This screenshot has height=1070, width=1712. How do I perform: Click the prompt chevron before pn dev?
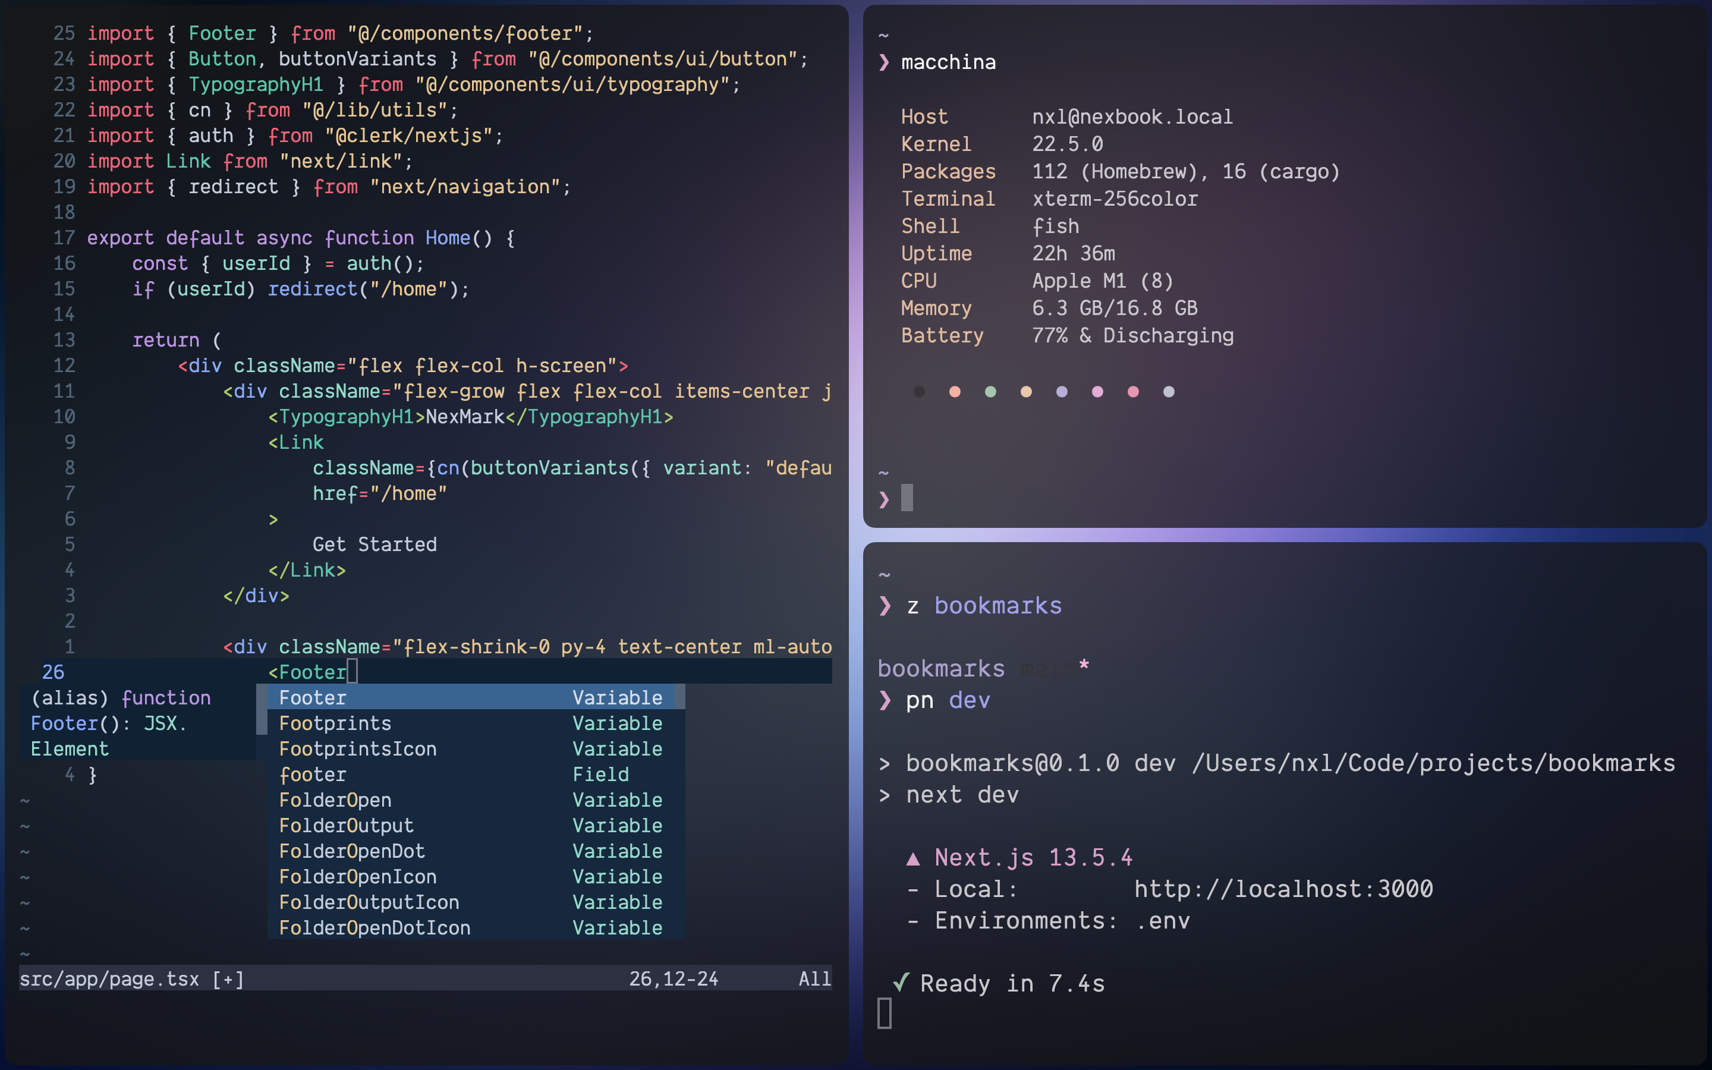click(x=885, y=701)
